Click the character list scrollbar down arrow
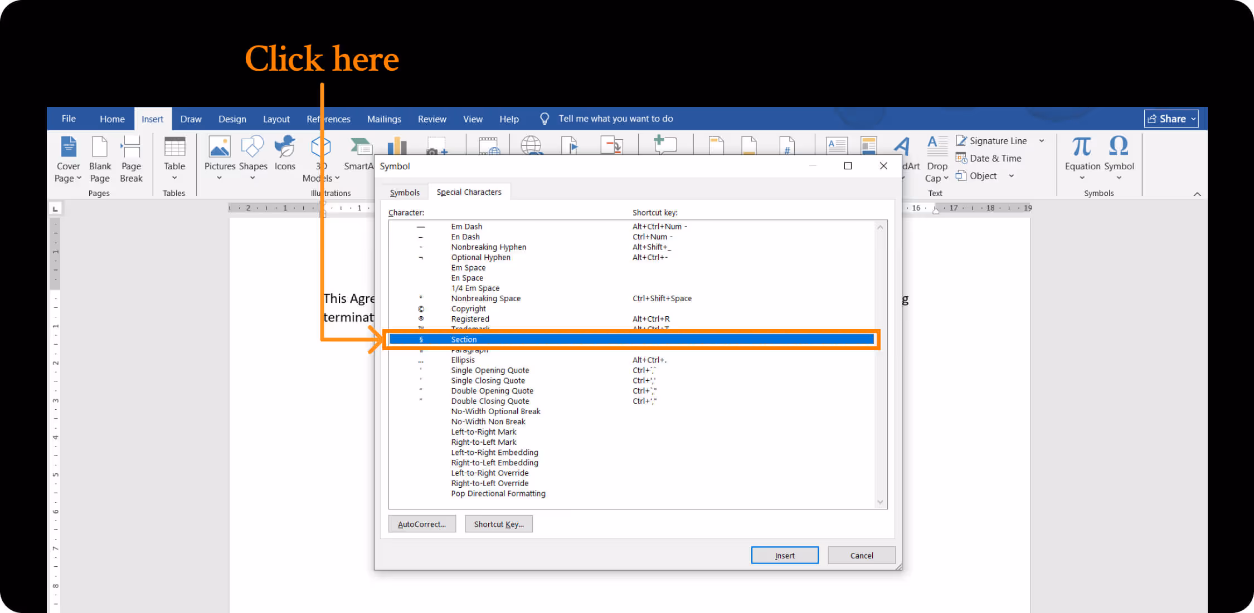The image size is (1254, 613). pyautogui.click(x=880, y=502)
